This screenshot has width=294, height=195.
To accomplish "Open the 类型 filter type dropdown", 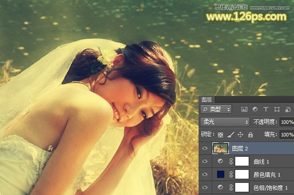I will pos(216,109).
